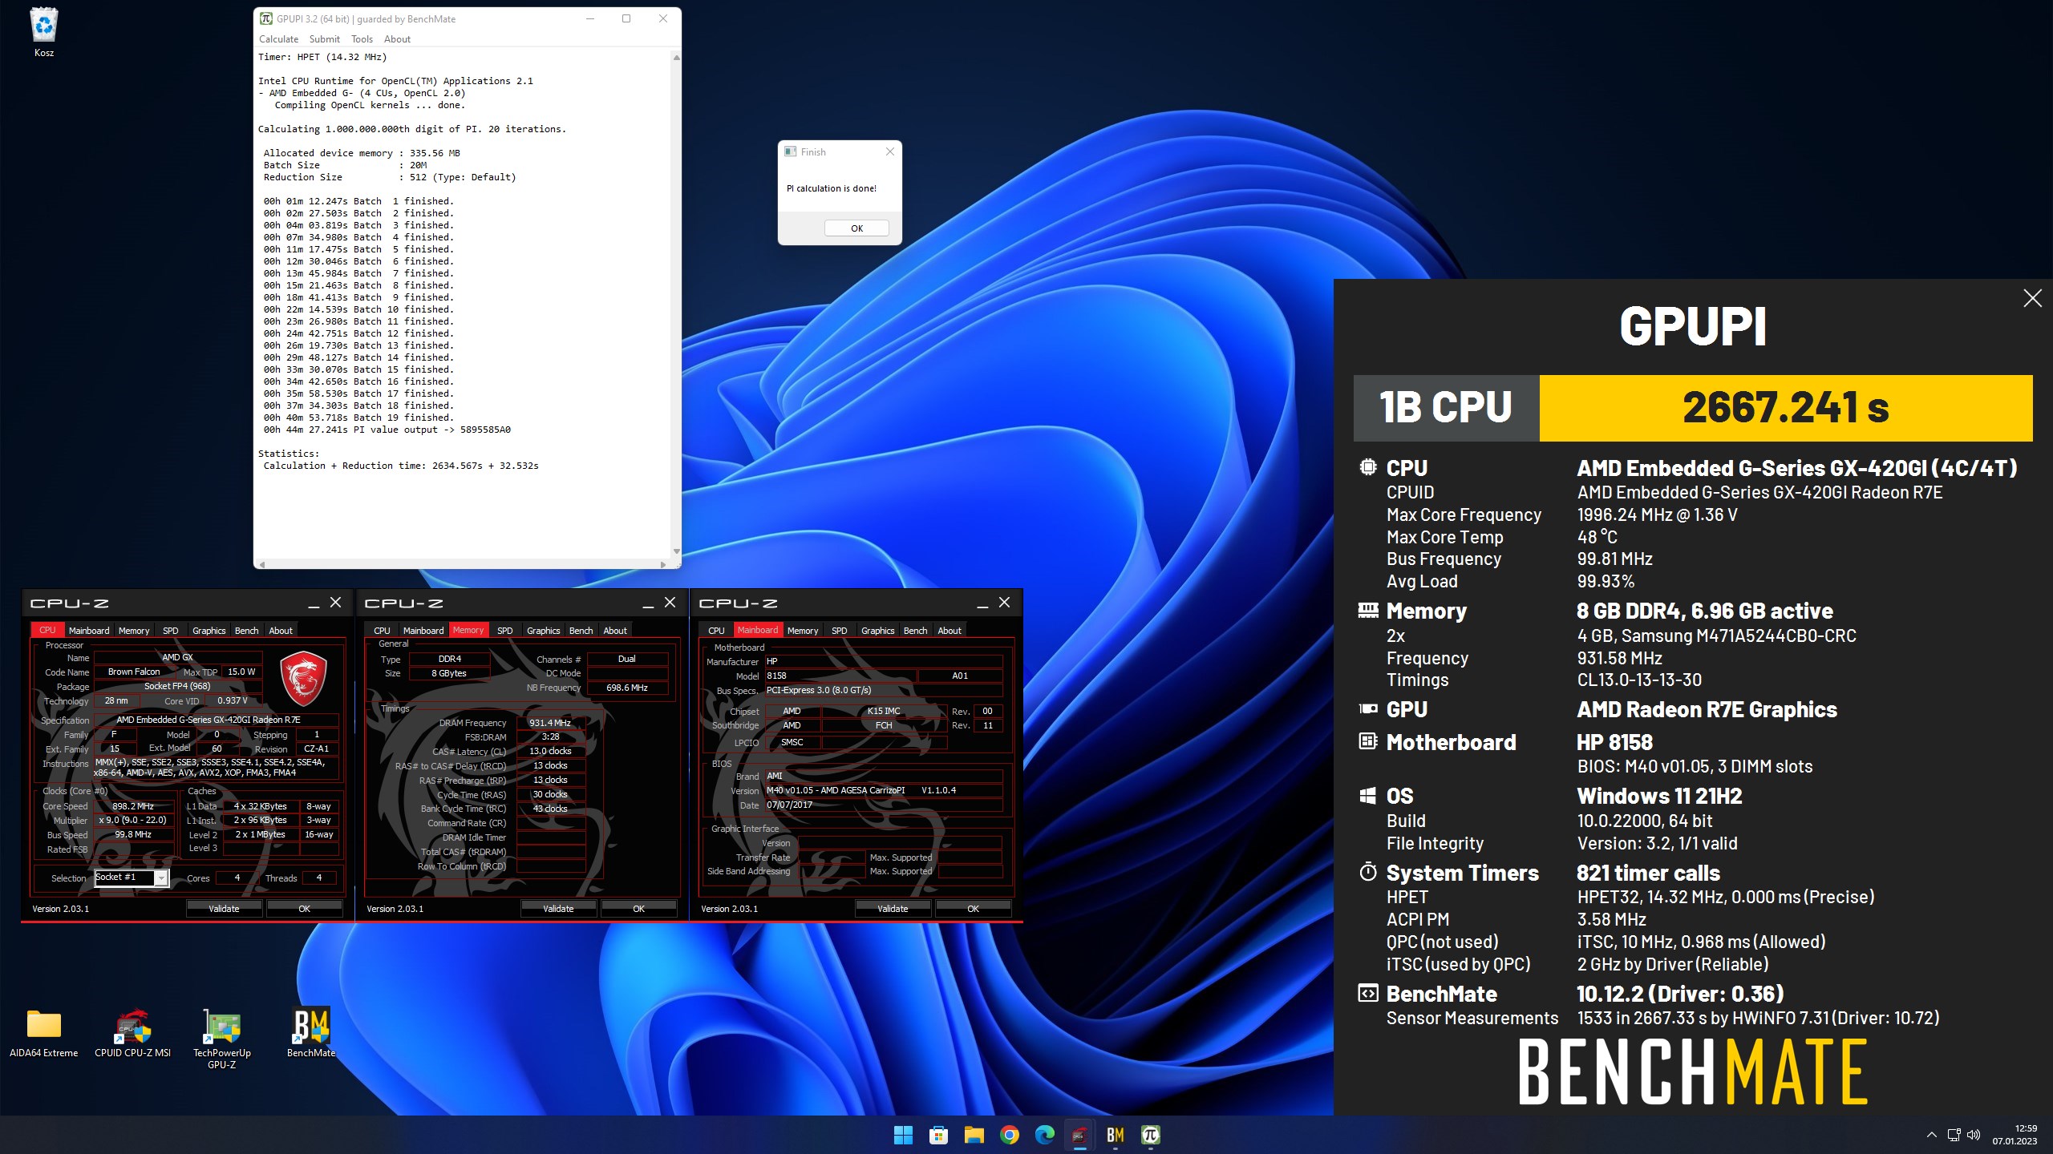Viewport: 2053px width, 1154px height.
Task: Open Socket #1 selection dropdown in CPU-Z
Action: (x=132, y=878)
